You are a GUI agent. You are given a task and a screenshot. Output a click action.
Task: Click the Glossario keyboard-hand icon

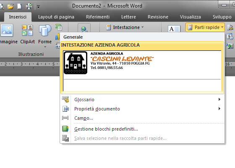click(65, 99)
